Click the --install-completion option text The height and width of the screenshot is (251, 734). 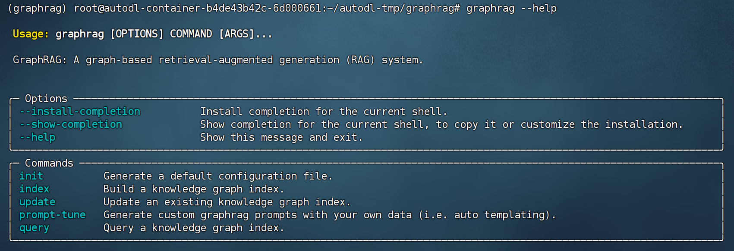[80, 112]
